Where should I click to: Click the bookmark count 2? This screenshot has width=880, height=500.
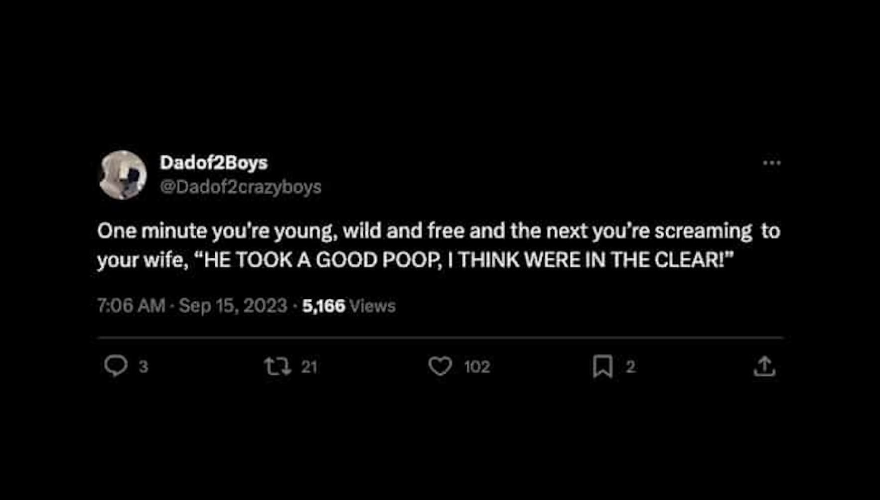point(630,367)
